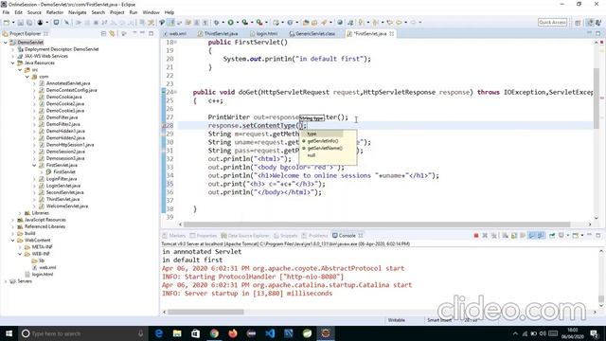Click the editor vertical scrollbar

tap(597, 99)
